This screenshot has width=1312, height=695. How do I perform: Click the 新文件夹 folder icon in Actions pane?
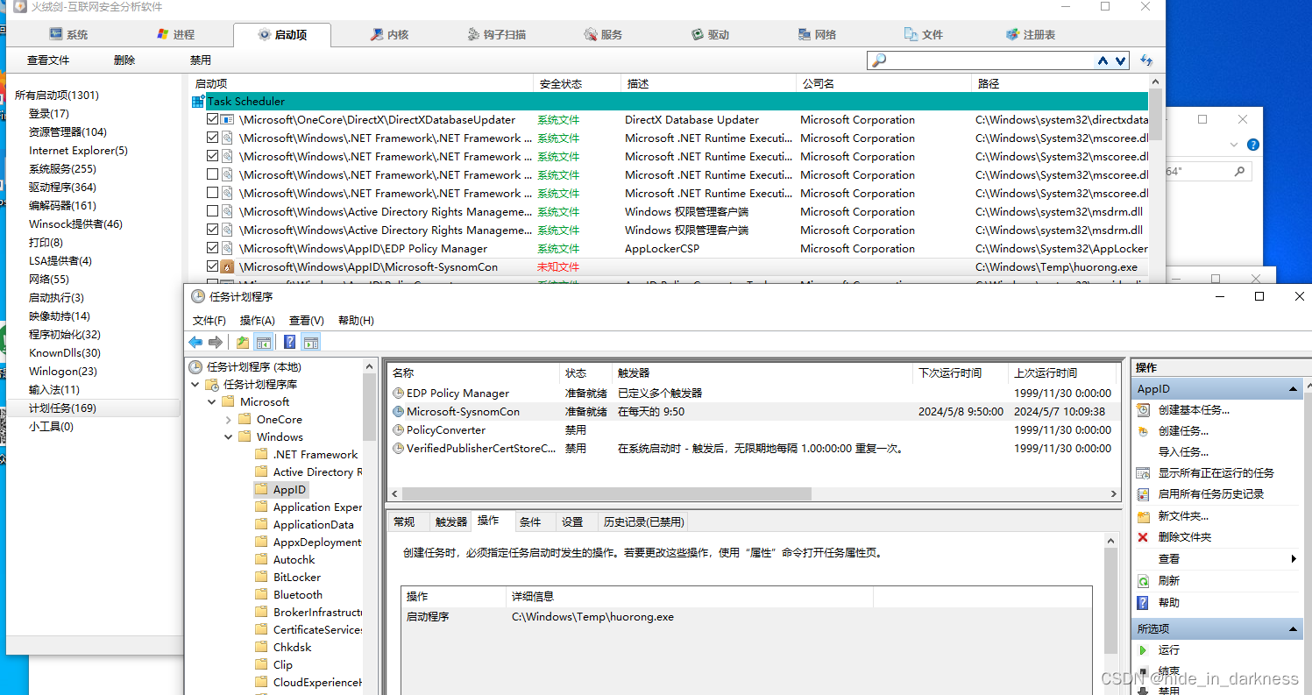coord(1143,516)
